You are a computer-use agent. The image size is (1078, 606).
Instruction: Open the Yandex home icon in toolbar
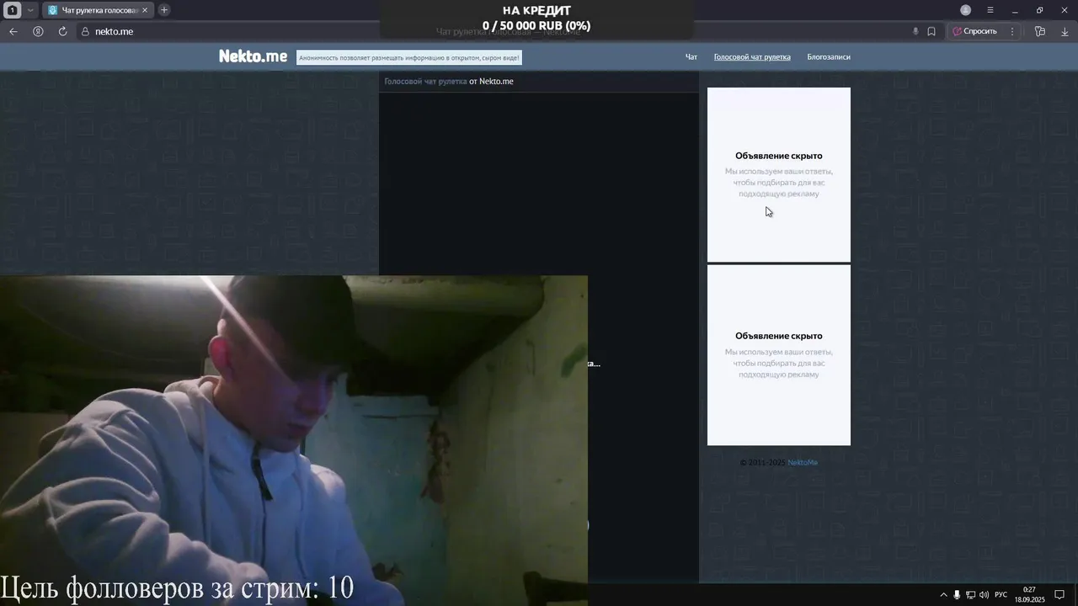coord(38,31)
